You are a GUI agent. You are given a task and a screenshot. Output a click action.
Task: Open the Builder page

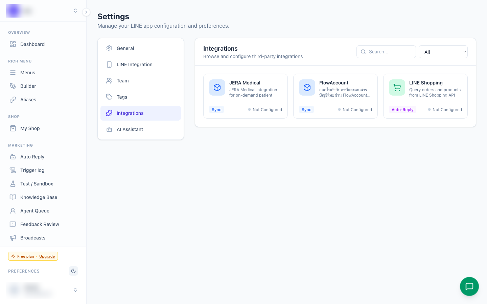tap(43, 86)
